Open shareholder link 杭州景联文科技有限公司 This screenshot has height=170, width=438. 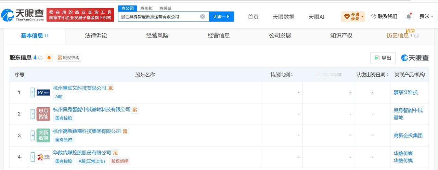click(x=80, y=88)
